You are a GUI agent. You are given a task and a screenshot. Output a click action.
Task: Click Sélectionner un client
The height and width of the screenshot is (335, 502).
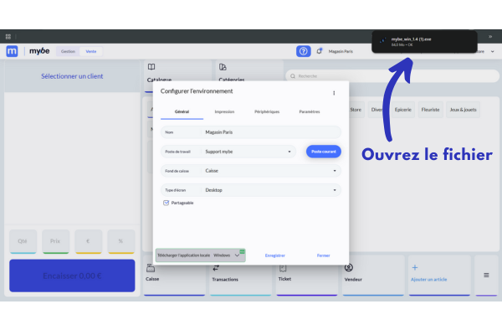[72, 76]
